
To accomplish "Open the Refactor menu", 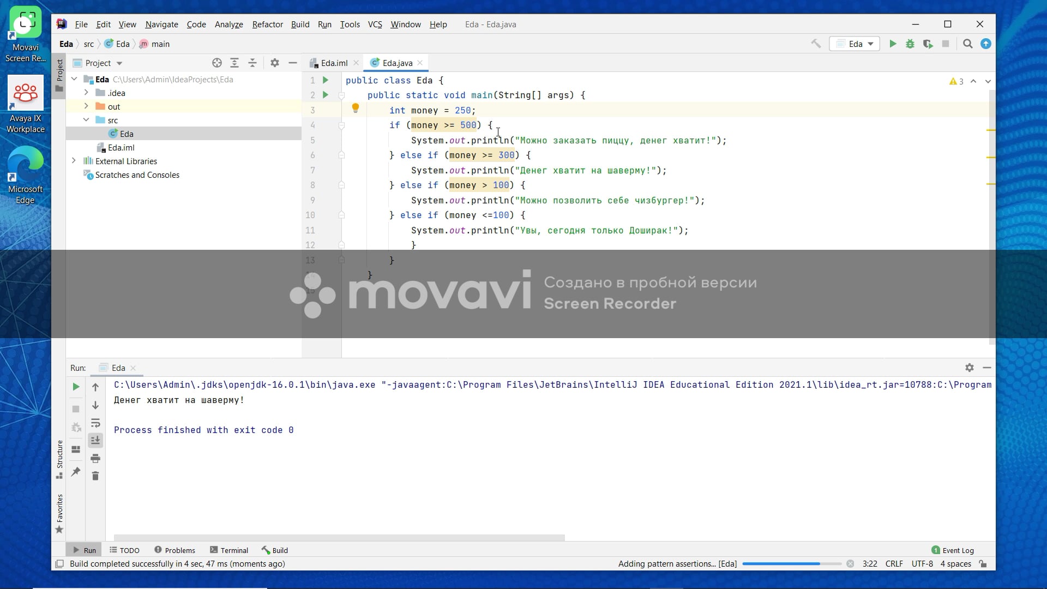I will click(267, 24).
